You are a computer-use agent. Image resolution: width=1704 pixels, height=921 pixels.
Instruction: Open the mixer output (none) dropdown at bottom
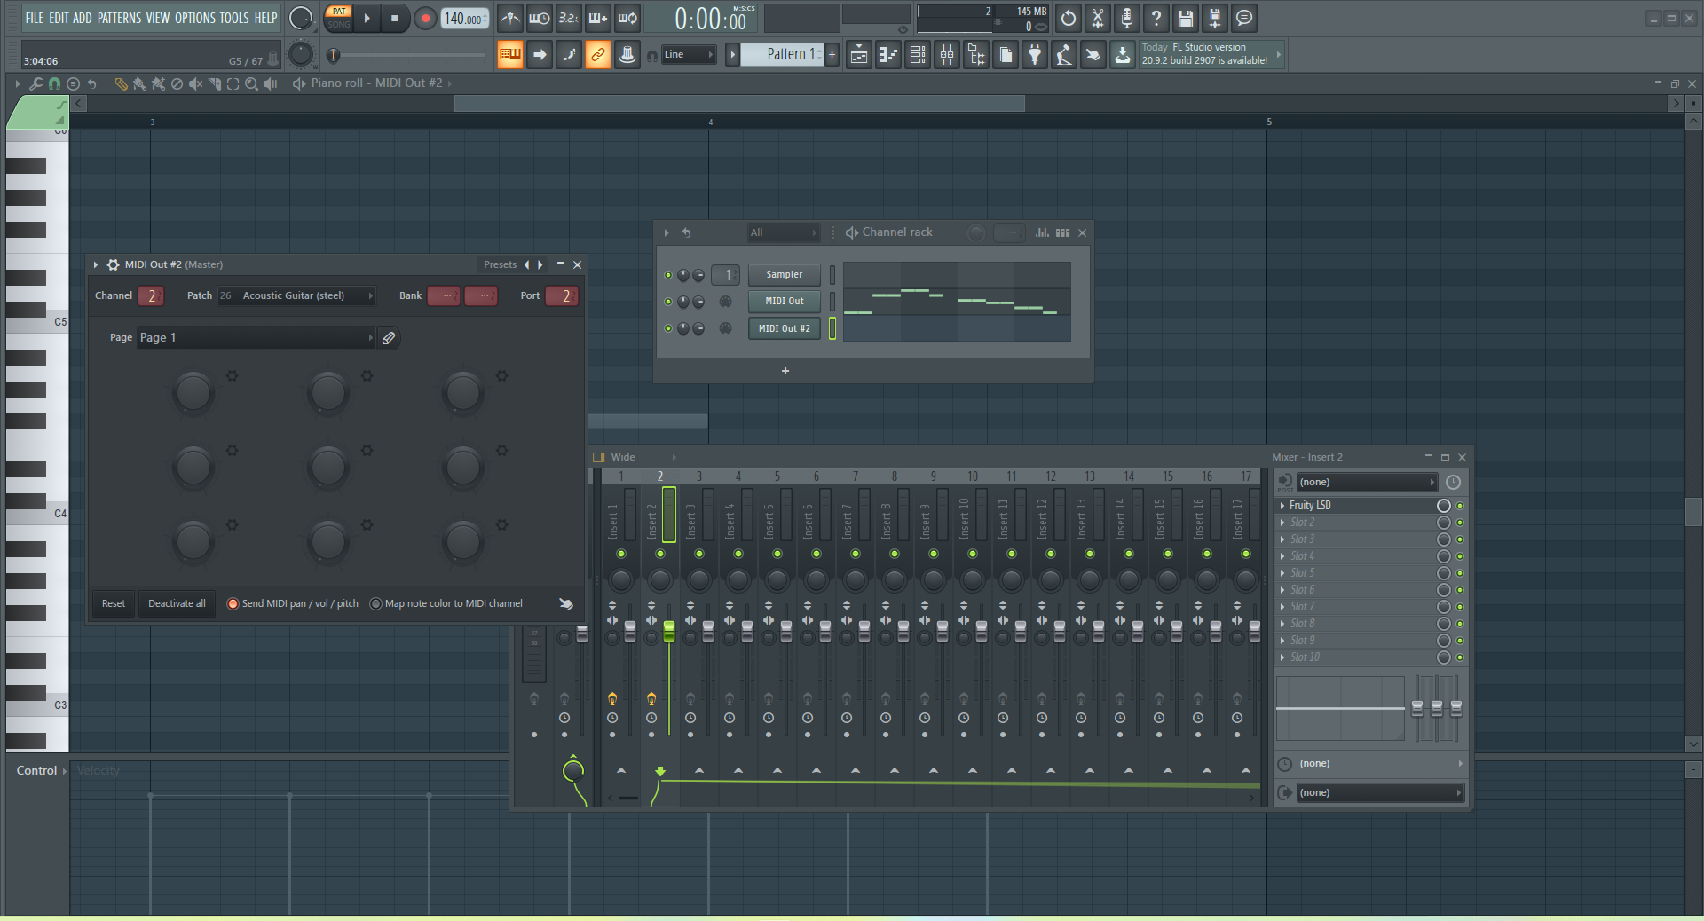1379,793
